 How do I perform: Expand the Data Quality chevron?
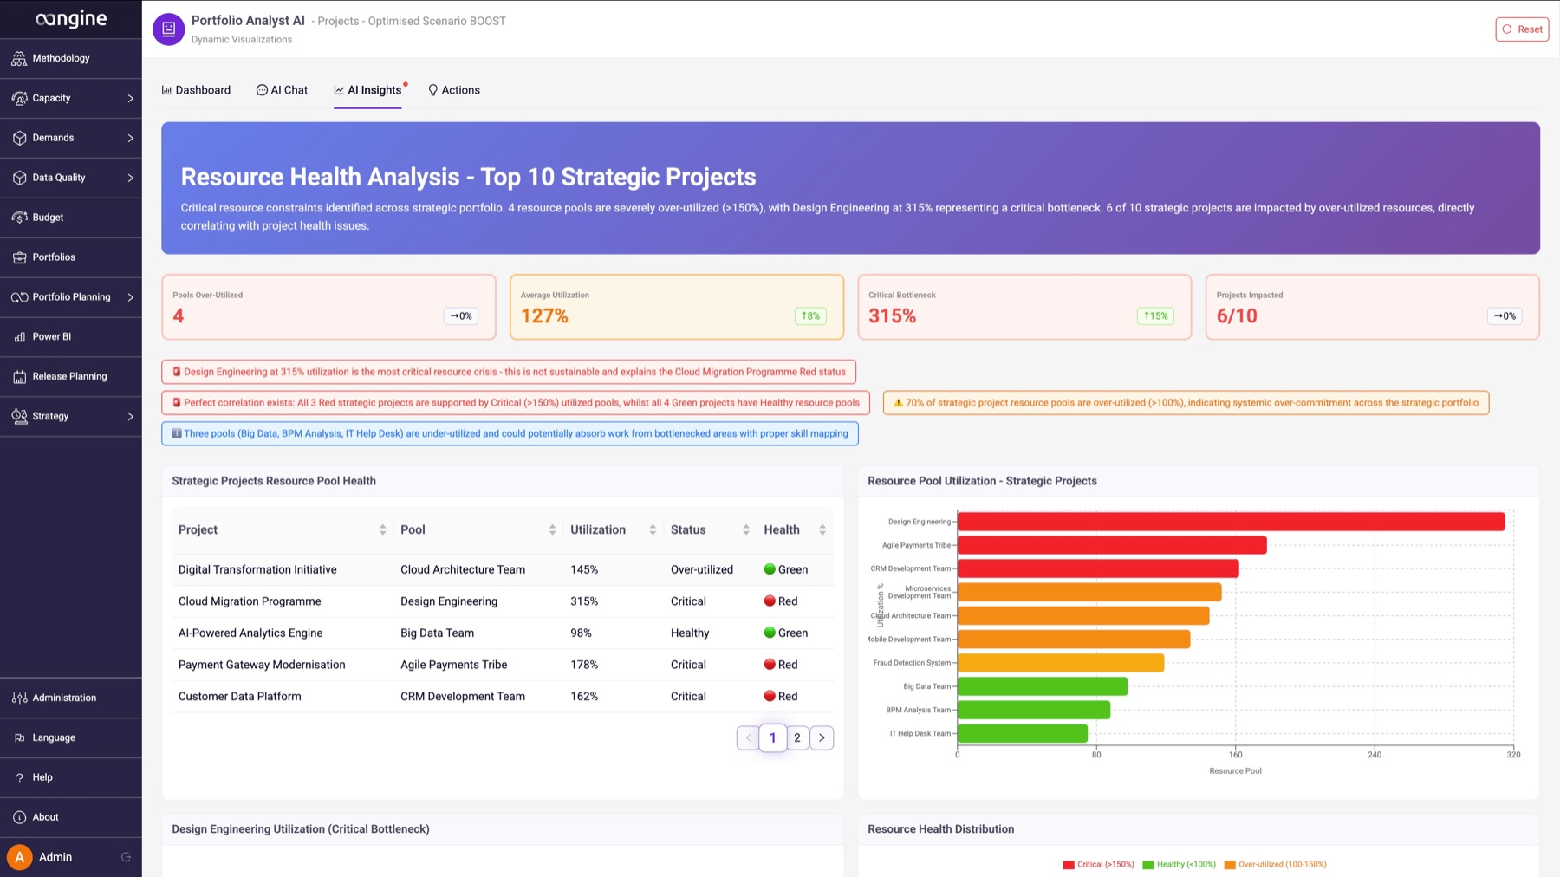click(x=131, y=178)
